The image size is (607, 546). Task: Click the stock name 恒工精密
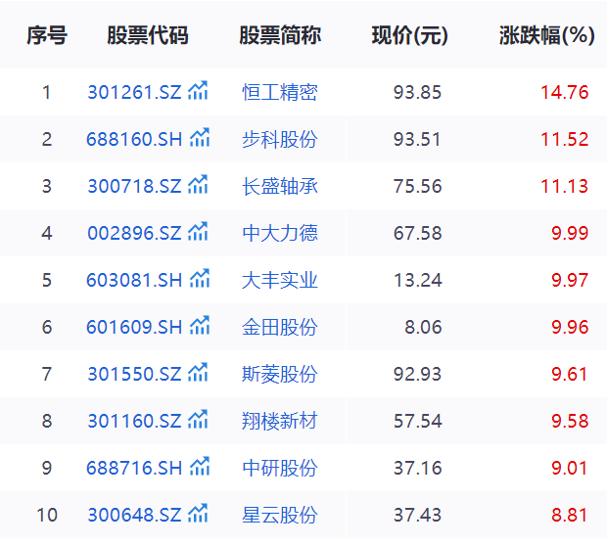(280, 93)
